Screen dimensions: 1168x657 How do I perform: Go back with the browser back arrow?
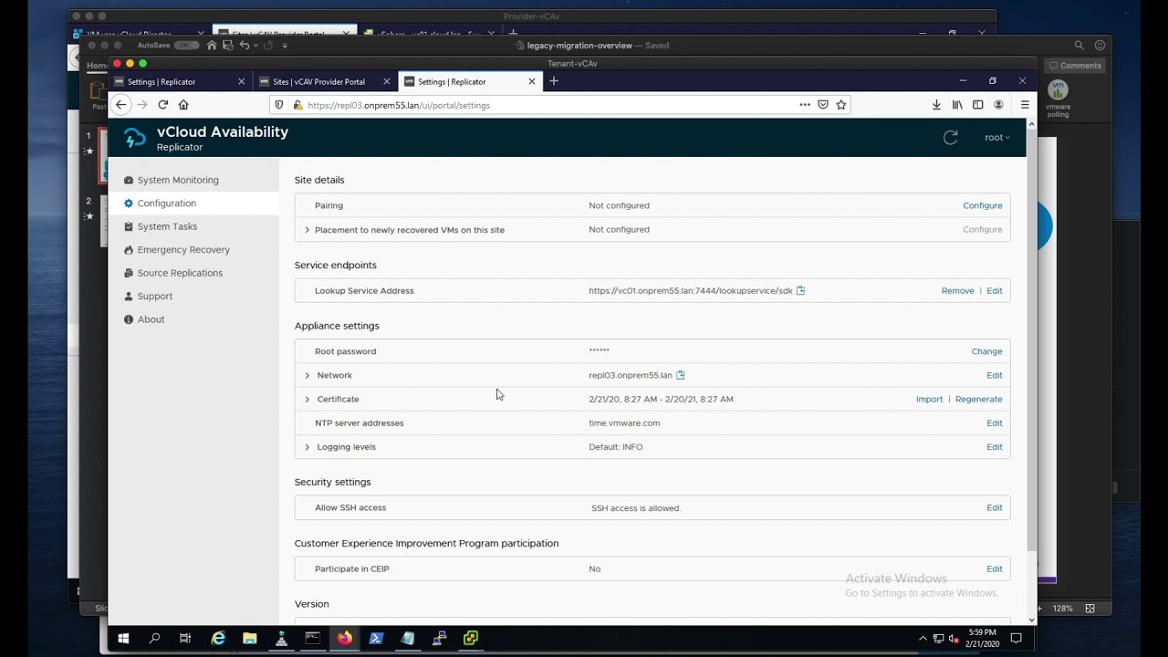[120, 105]
